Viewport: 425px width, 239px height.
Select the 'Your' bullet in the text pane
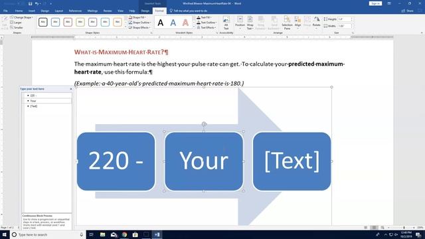[46, 101]
